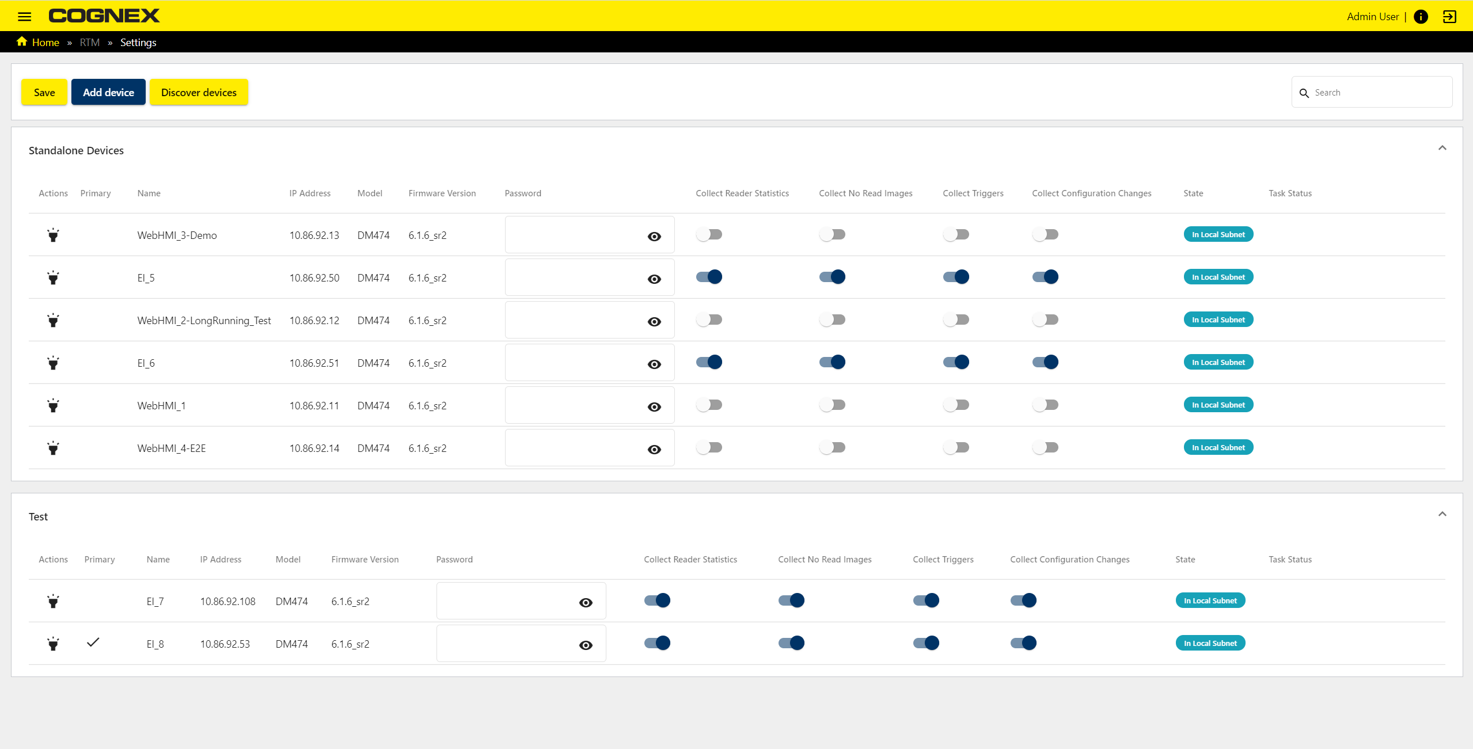Viewport: 1473px width, 749px height.
Task: Click the In Local Subnet badge for EI_6
Action: point(1218,362)
